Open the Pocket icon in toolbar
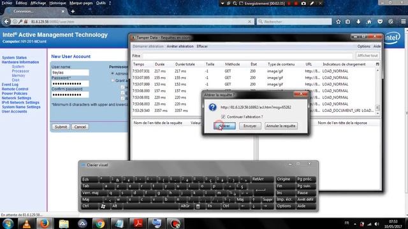This screenshot has height=229, width=408. click(x=380, y=22)
